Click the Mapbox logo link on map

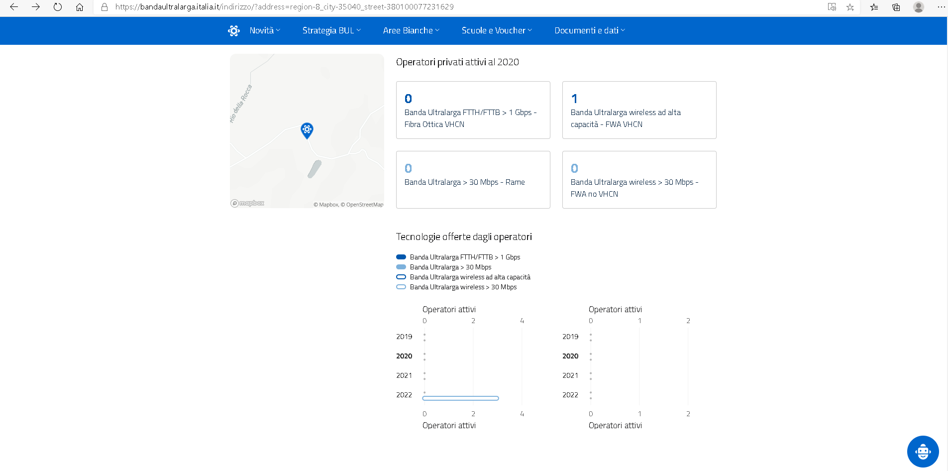pyautogui.click(x=247, y=203)
